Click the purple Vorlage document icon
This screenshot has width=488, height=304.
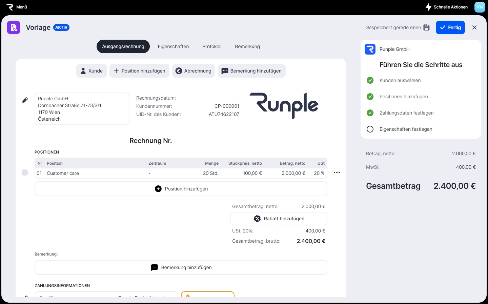tap(14, 27)
